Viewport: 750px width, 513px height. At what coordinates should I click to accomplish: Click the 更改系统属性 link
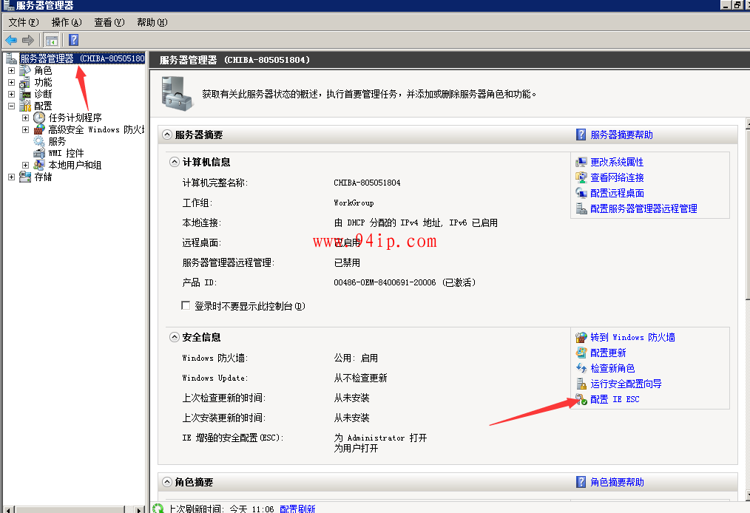[617, 162]
